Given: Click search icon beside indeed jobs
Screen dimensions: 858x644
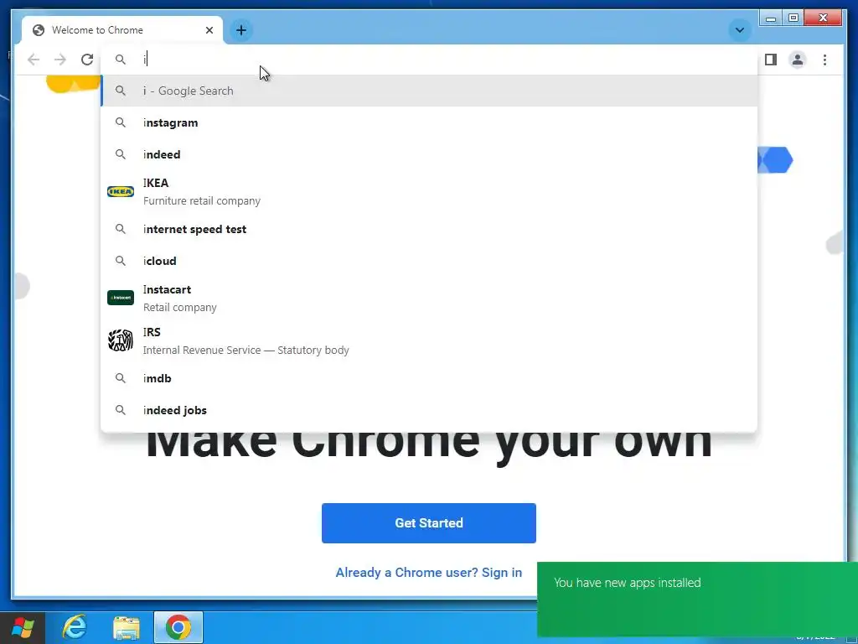Looking at the screenshot, I should (x=121, y=410).
